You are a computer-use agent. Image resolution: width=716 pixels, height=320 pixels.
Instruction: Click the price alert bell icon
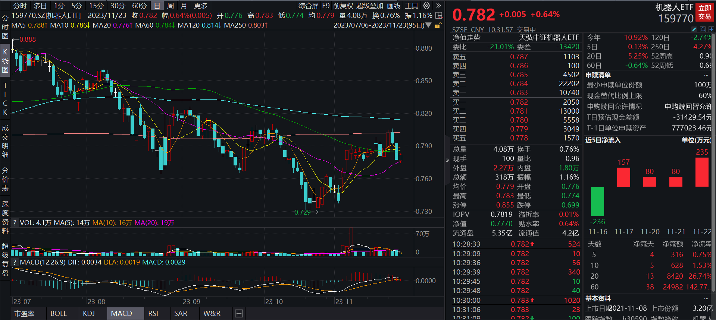point(703,29)
